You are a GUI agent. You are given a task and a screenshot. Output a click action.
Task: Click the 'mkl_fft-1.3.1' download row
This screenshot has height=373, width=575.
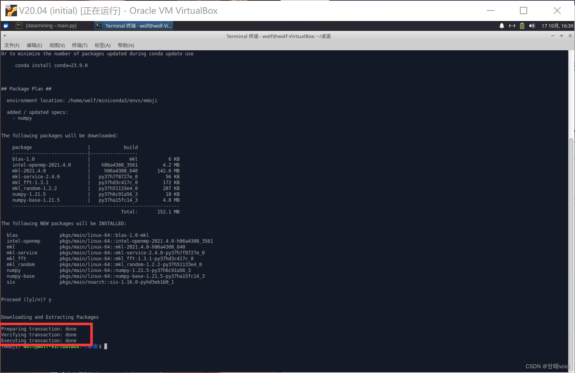point(96,183)
